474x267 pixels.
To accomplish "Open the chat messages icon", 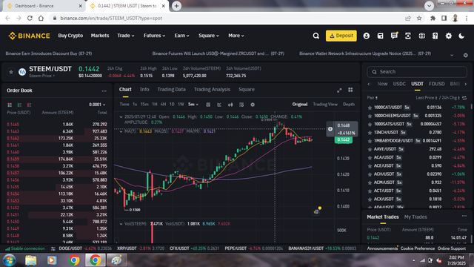I will point(394,36).
